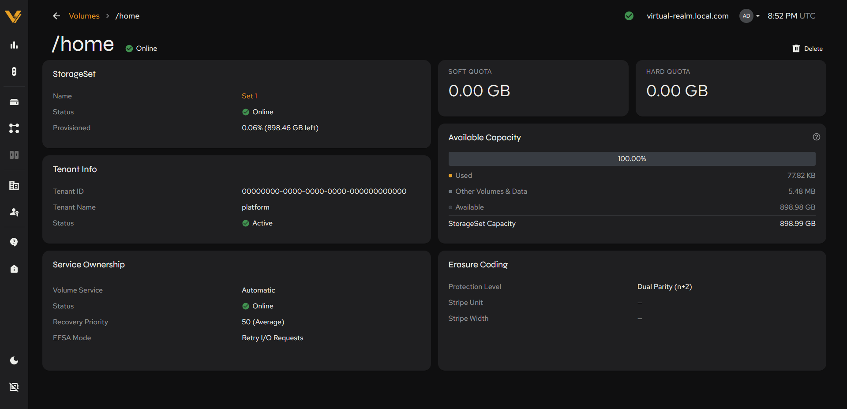Click the platform tenant name value

pyautogui.click(x=255, y=207)
